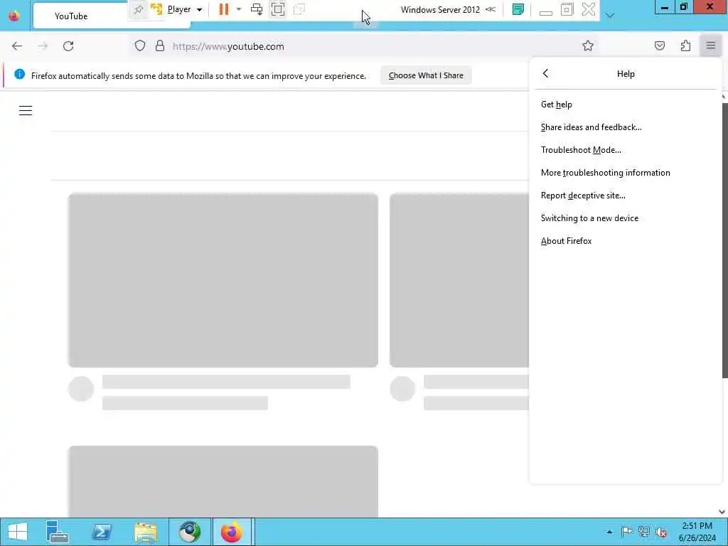
Task: Expand the power options arrow beside pause
Action: click(239, 9)
